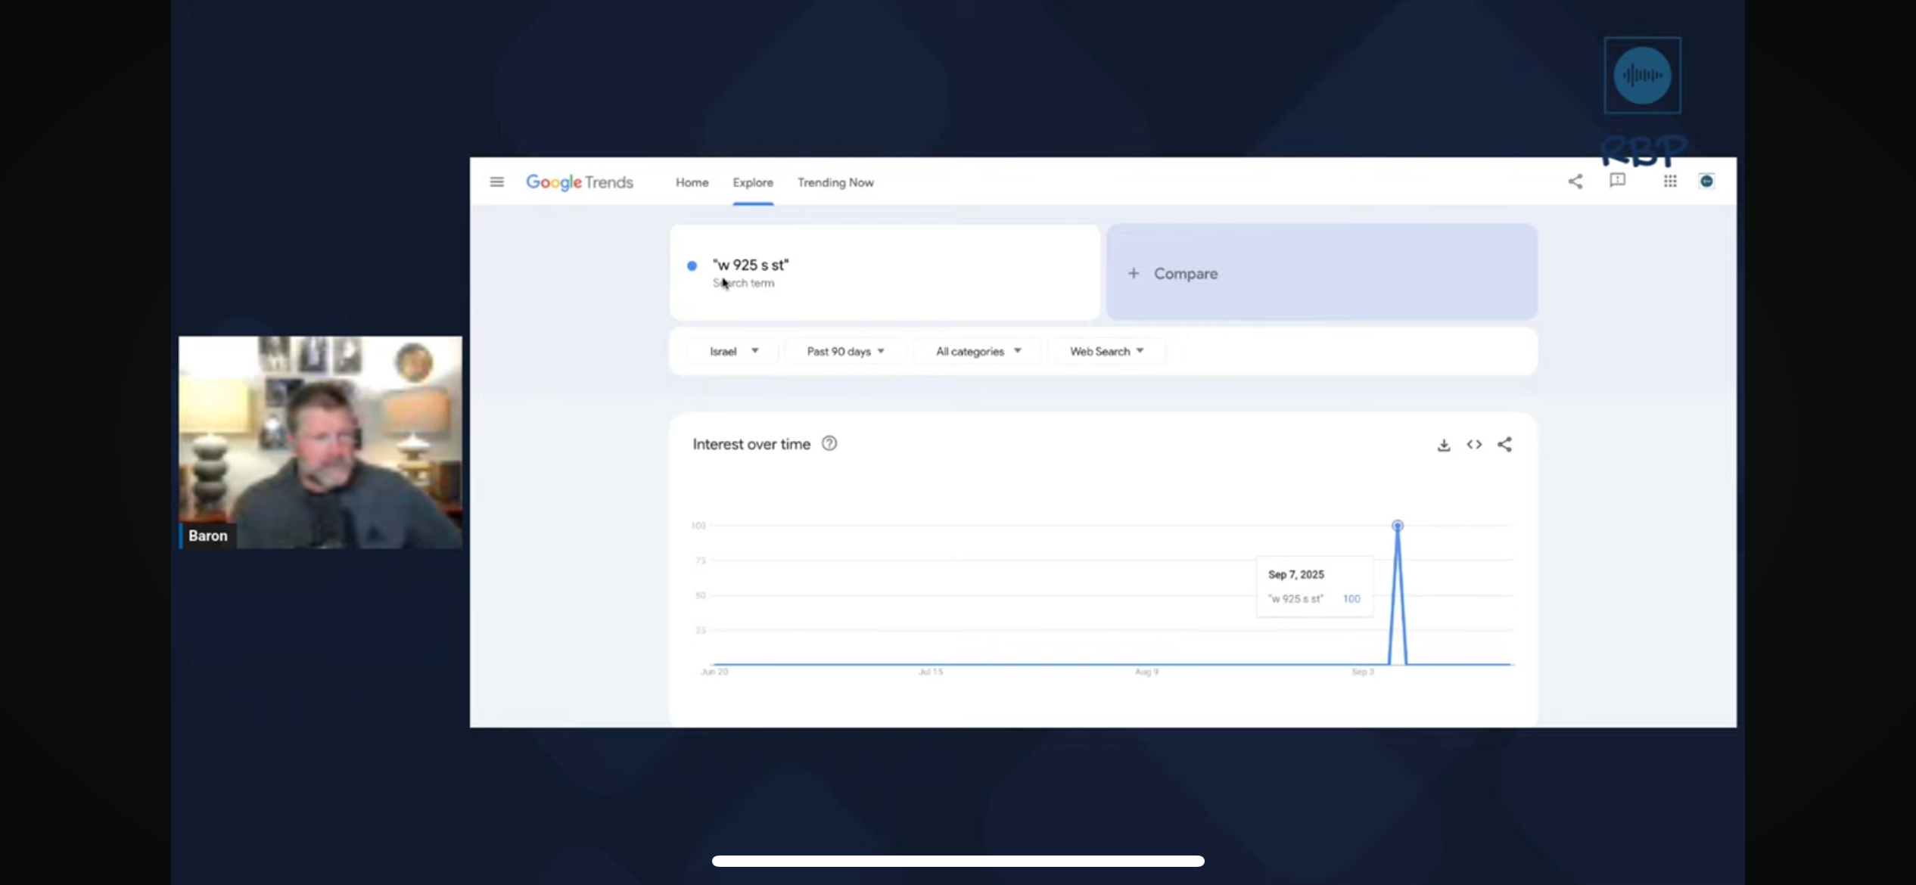Click the "Interest over time" heading
Viewport: 1916px width, 885px height.
751,444
